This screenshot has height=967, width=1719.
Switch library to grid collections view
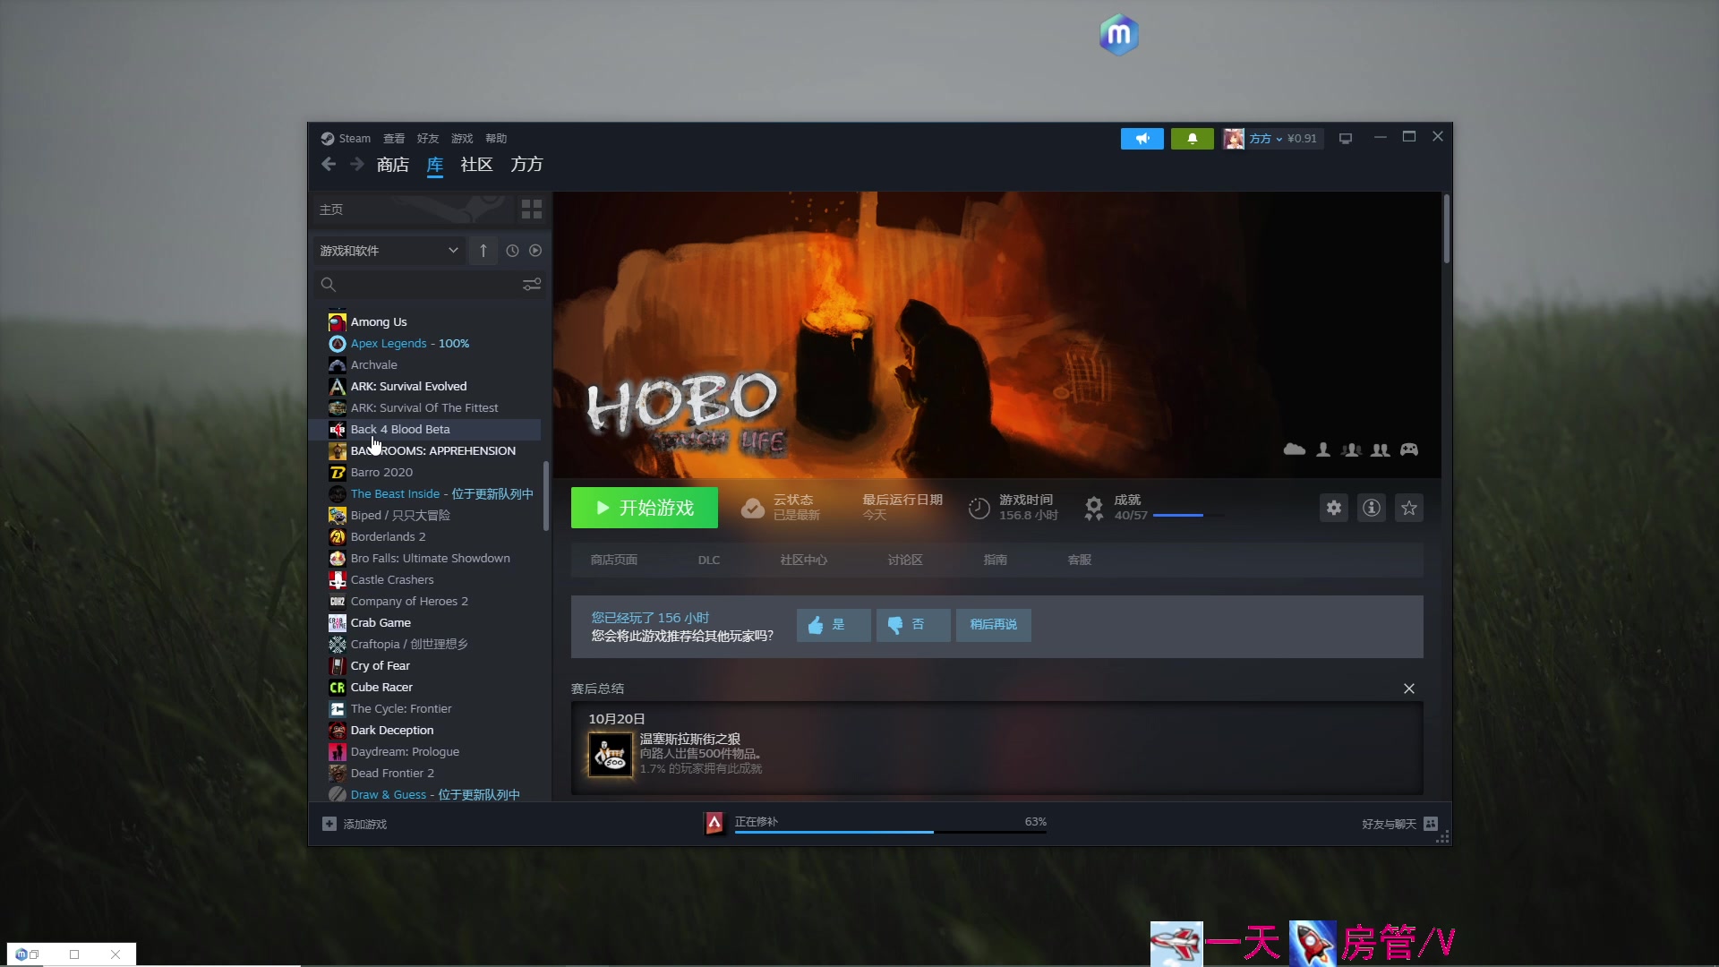532,210
